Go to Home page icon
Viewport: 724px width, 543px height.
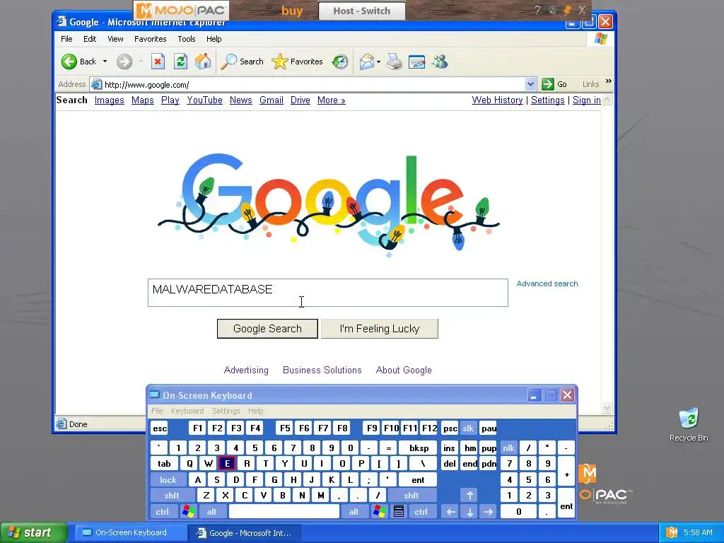203,62
